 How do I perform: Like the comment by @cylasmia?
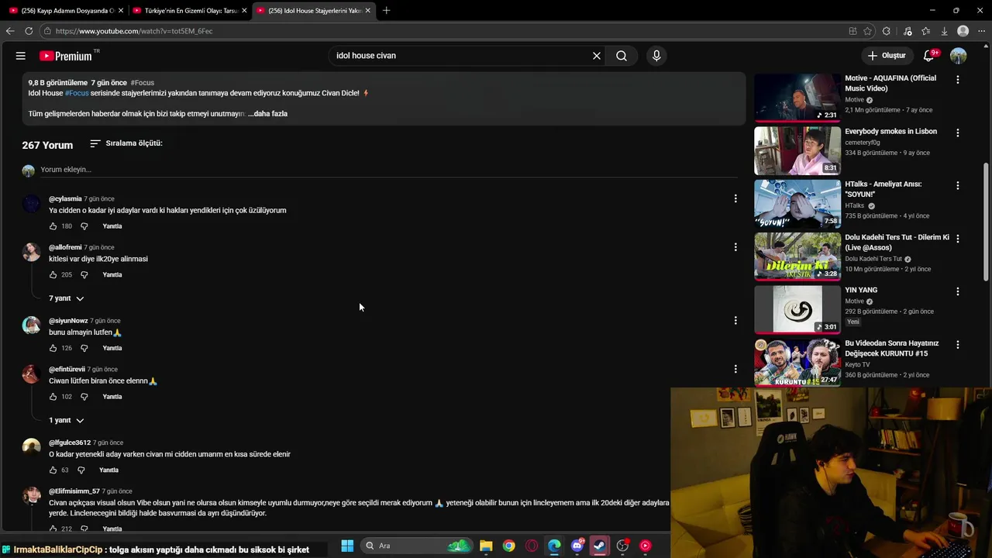point(53,226)
